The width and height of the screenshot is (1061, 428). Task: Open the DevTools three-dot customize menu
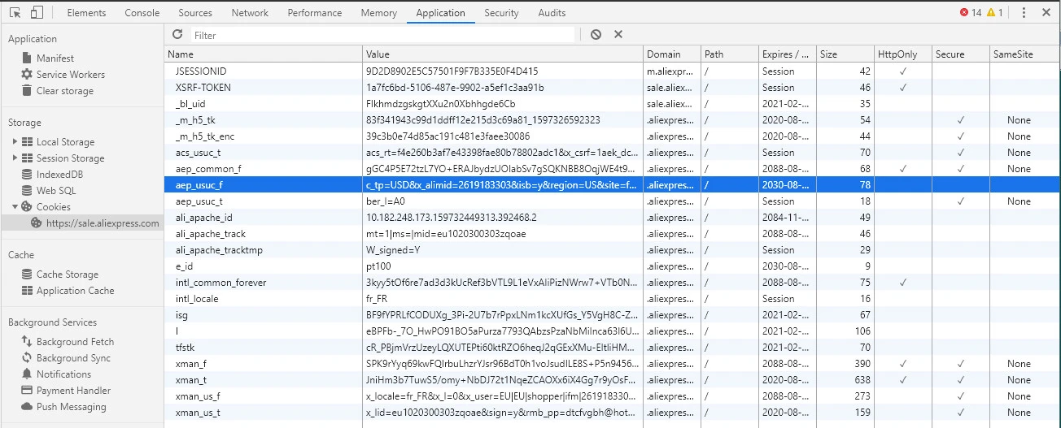click(x=1024, y=13)
